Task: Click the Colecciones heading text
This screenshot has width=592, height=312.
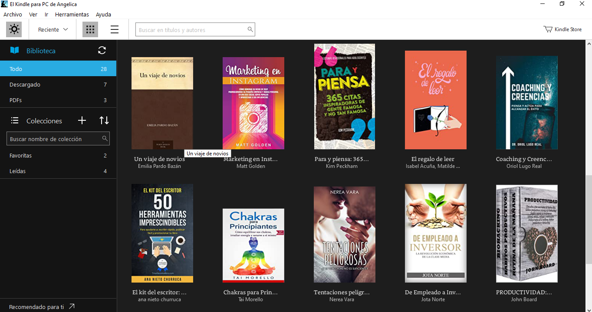Action: (x=44, y=121)
